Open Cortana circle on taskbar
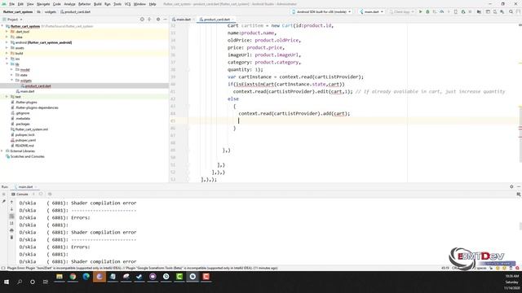 click(x=33, y=282)
